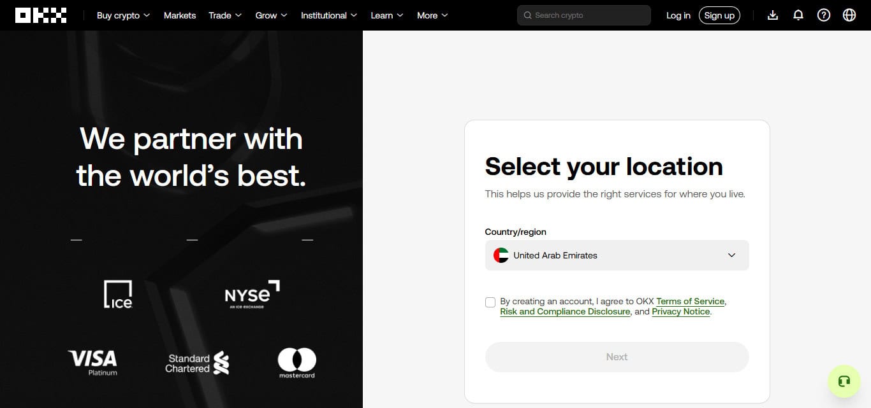Click the Visa Platinum logo

tap(92, 362)
